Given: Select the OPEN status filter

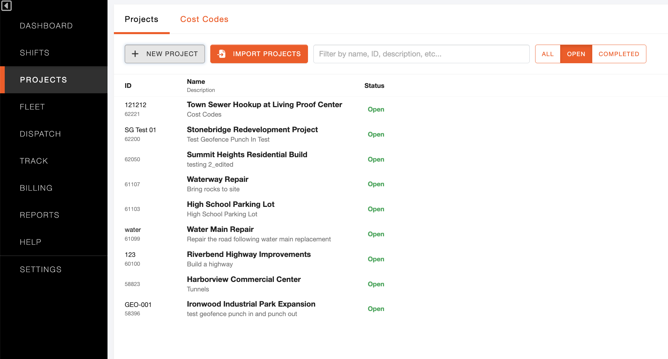Looking at the screenshot, I should pyautogui.click(x=576, y=54).
